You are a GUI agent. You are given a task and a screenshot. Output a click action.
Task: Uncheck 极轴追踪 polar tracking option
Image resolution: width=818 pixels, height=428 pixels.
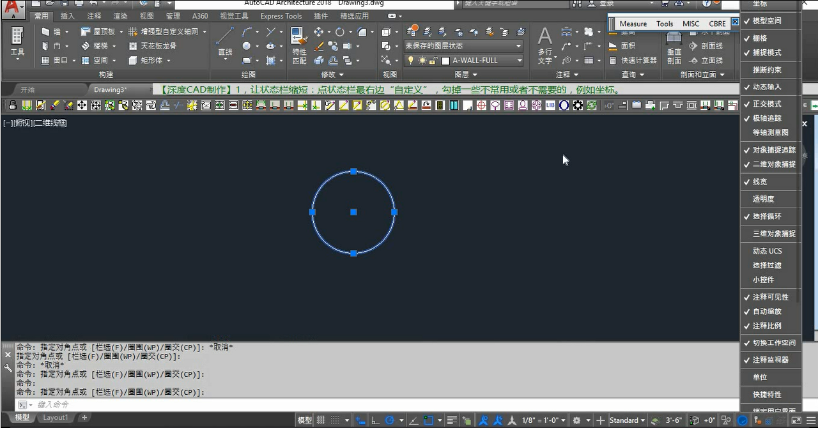pos(770,118)
